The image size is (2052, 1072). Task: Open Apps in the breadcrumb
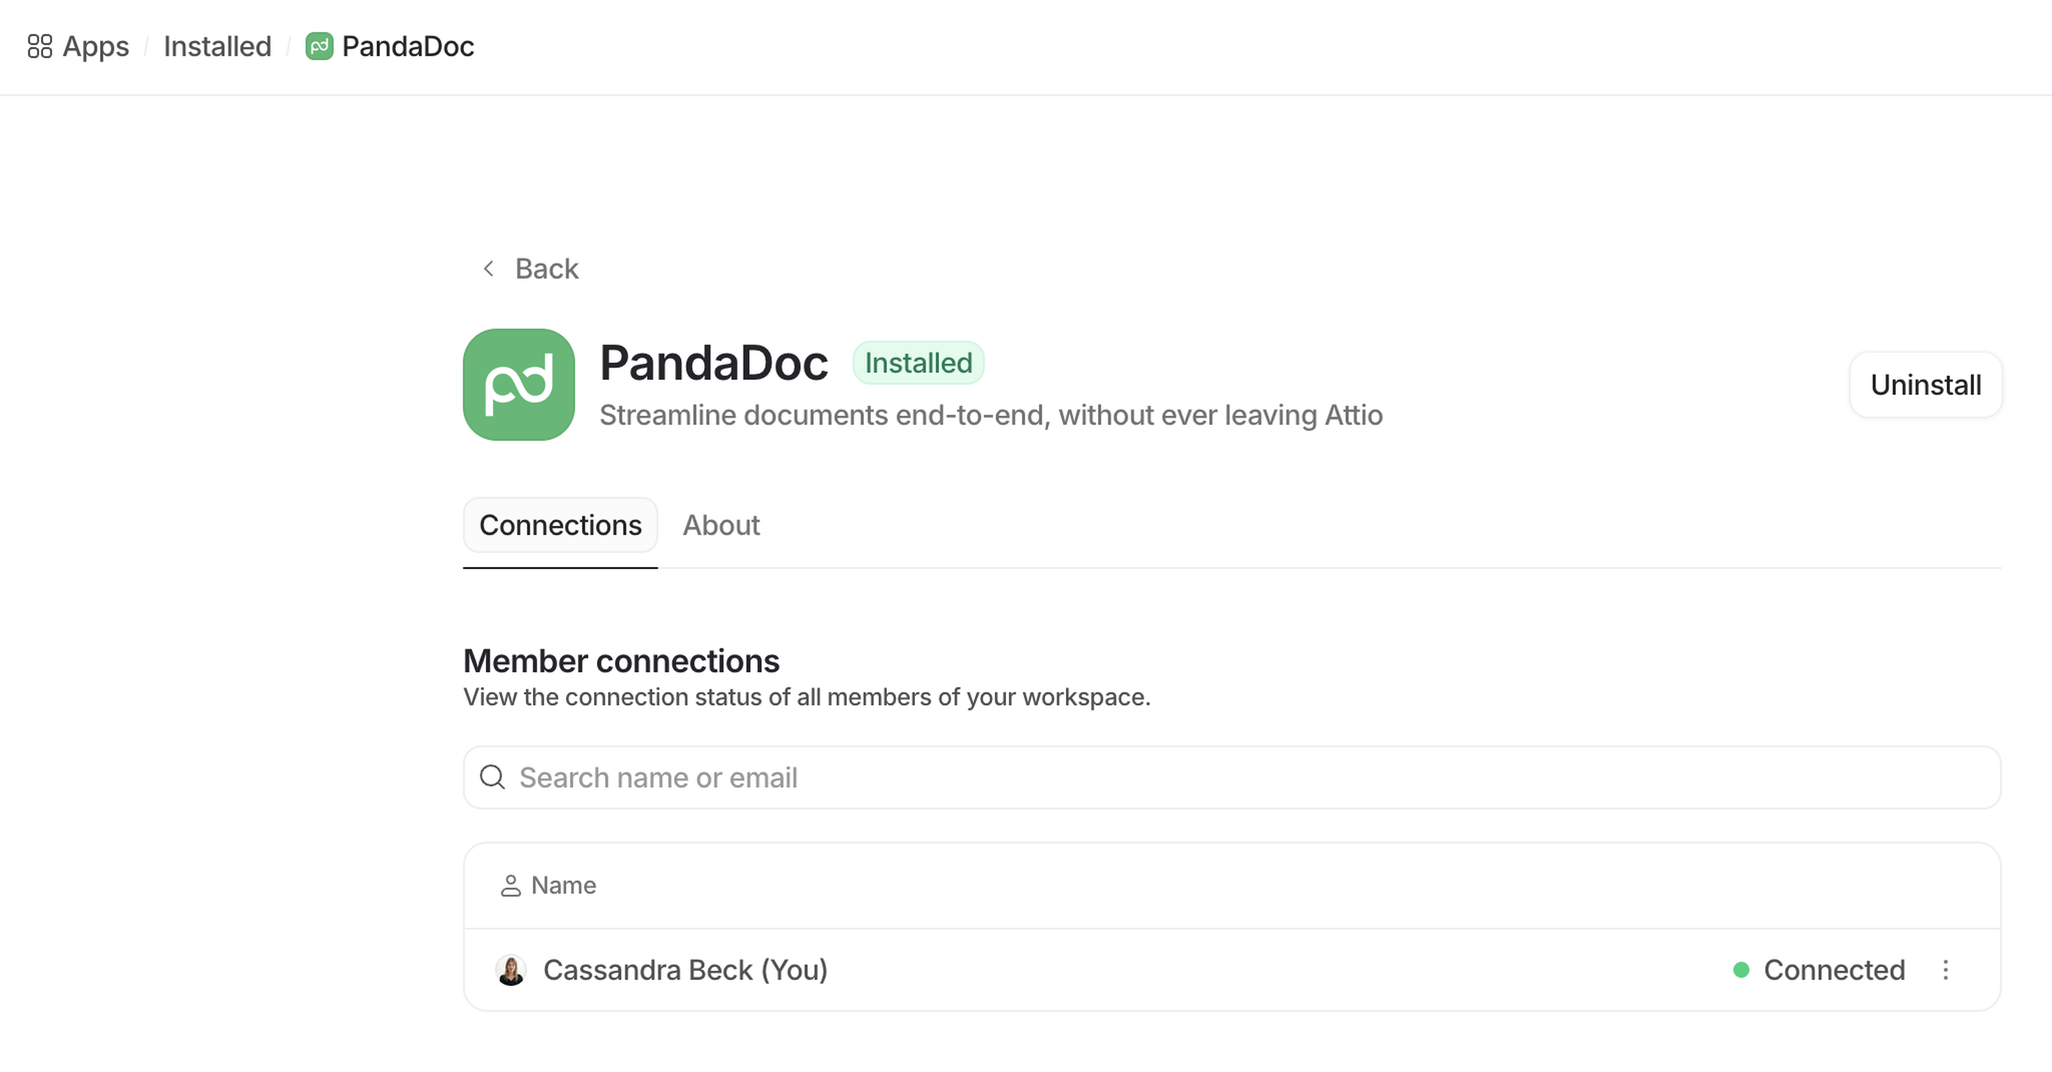click(96, 46)
